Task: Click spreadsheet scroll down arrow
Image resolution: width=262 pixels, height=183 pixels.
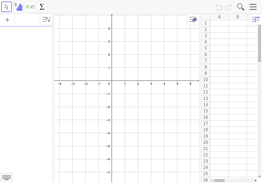Action: 259,176
